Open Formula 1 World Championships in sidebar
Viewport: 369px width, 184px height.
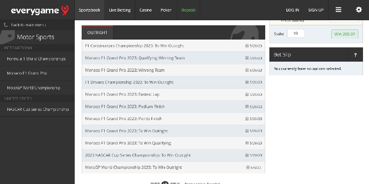37,59
